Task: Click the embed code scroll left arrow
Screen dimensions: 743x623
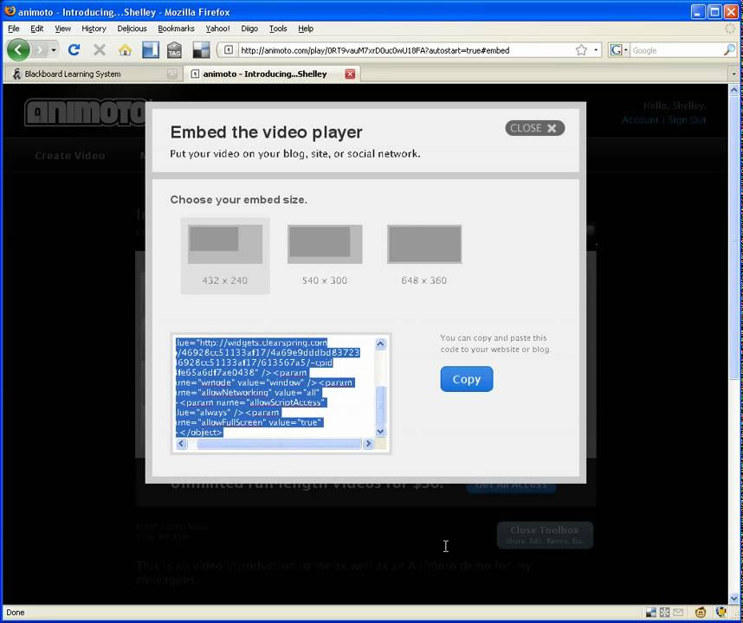Action: 181,444
